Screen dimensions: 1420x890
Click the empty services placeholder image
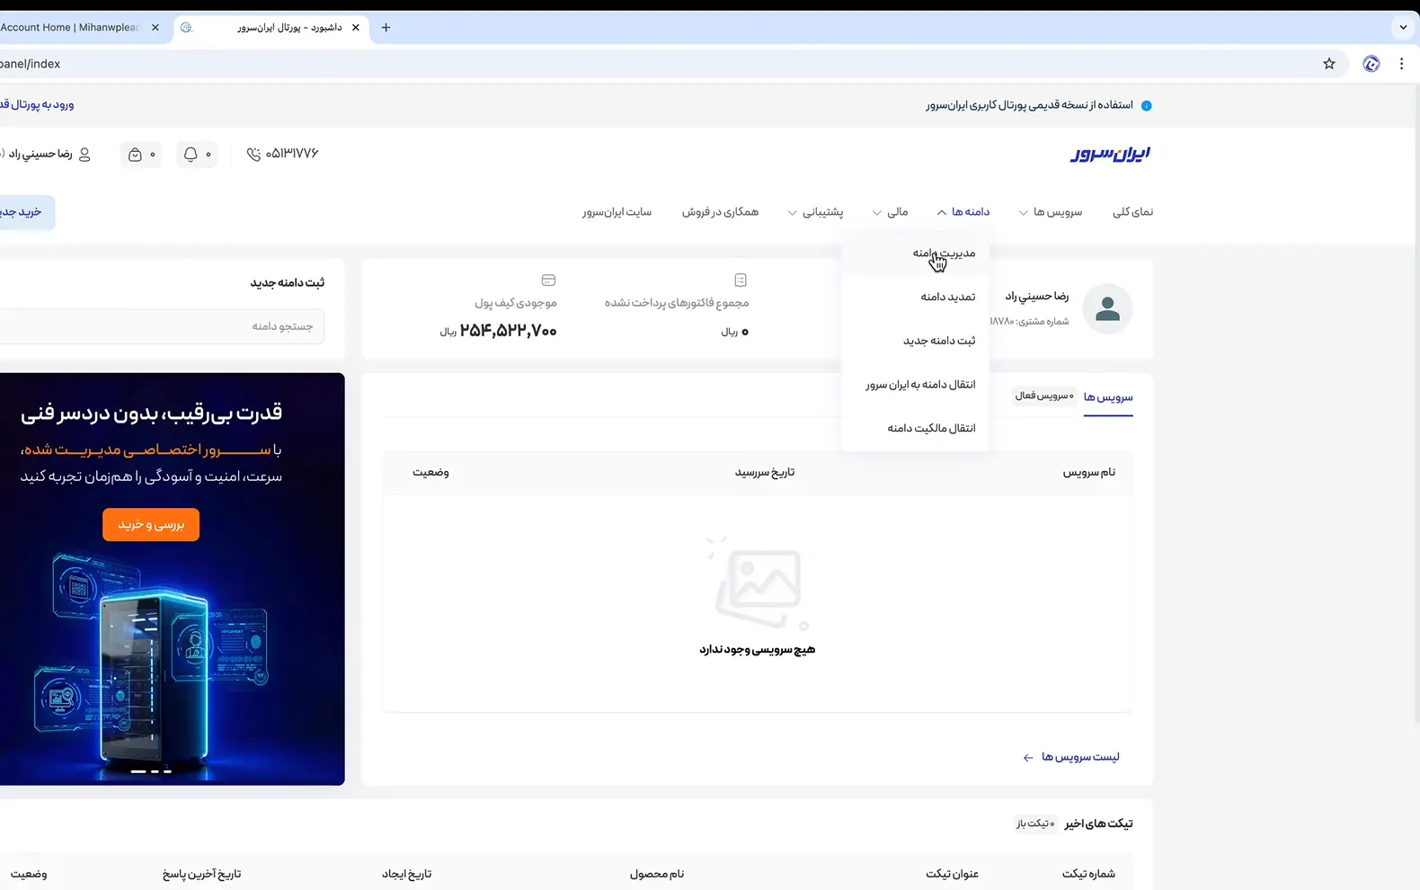coord(758,584)
